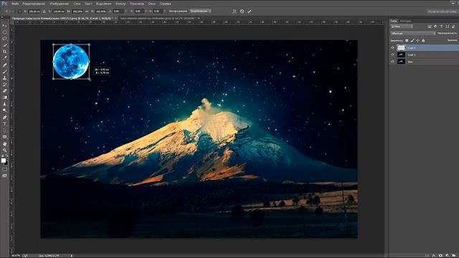Select the Eyedropper tool
459x258 pixels.
click(5, 58)
